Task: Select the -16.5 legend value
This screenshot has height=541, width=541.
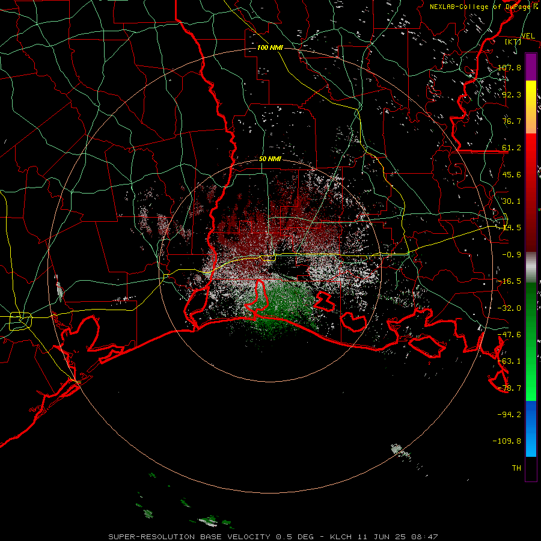Action: (x=509, y=281)
